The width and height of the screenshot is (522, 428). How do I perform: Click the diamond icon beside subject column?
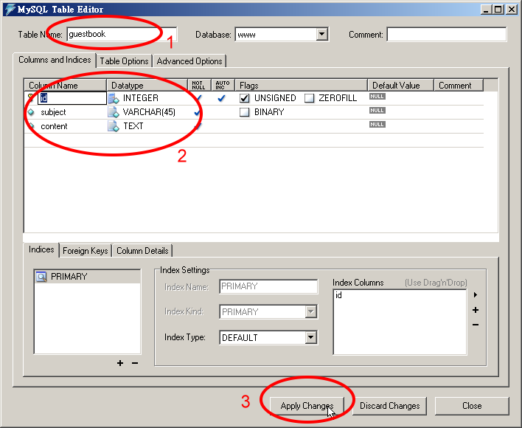pos(31,112)
